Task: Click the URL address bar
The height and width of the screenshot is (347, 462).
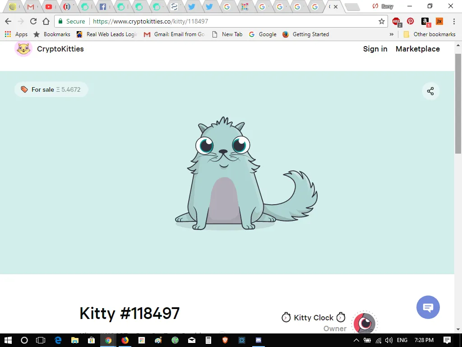Action: (x=221, y=21)
